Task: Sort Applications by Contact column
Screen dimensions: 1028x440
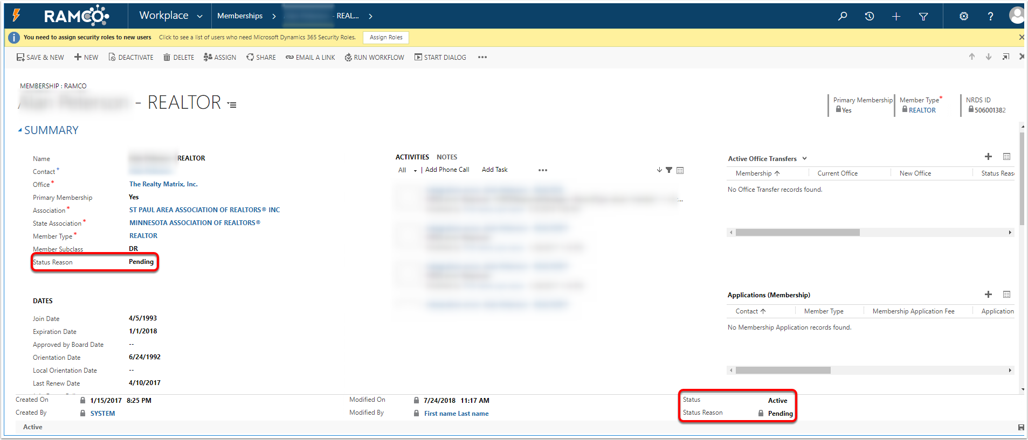Action: coord(750,311)
